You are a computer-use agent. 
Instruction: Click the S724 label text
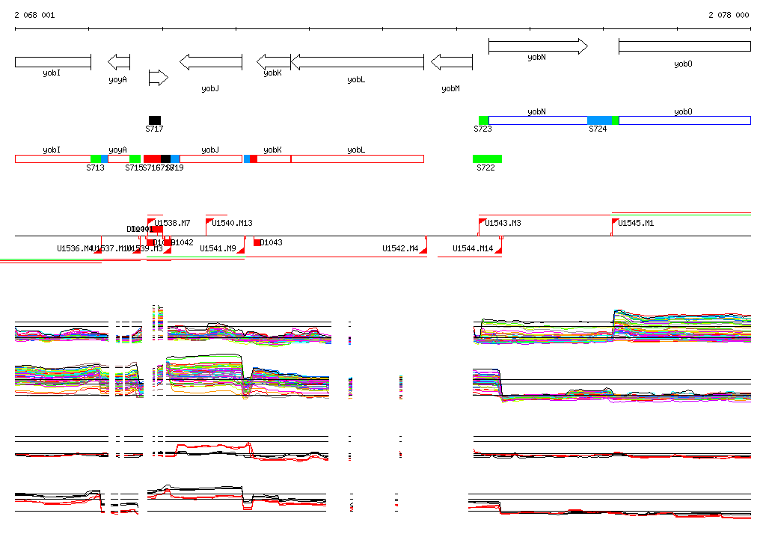coord(598,129)
